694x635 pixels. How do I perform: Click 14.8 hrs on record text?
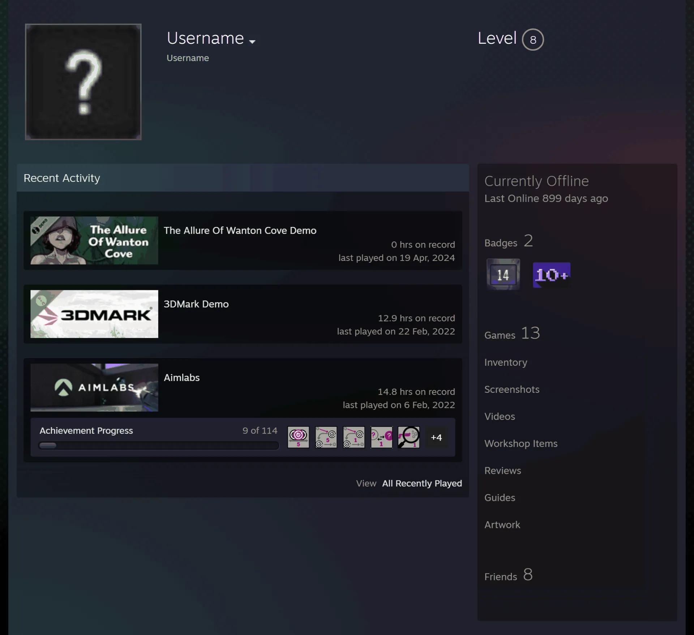click(x=416, y=392)
